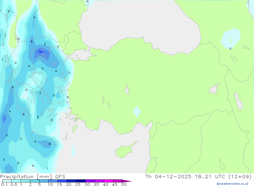Click the 'GFS' model label
This screenshot has width=254, height=186.
click(x=60, y=177)
